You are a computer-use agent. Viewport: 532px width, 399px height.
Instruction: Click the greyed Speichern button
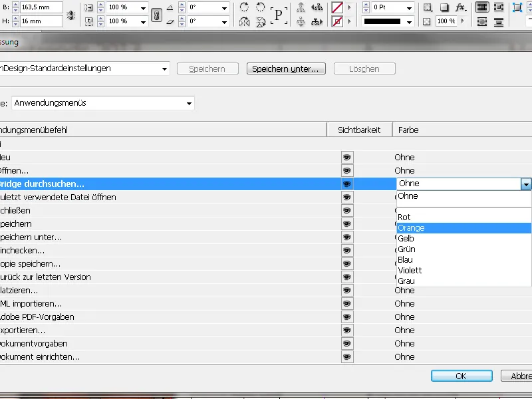point(207,69)
